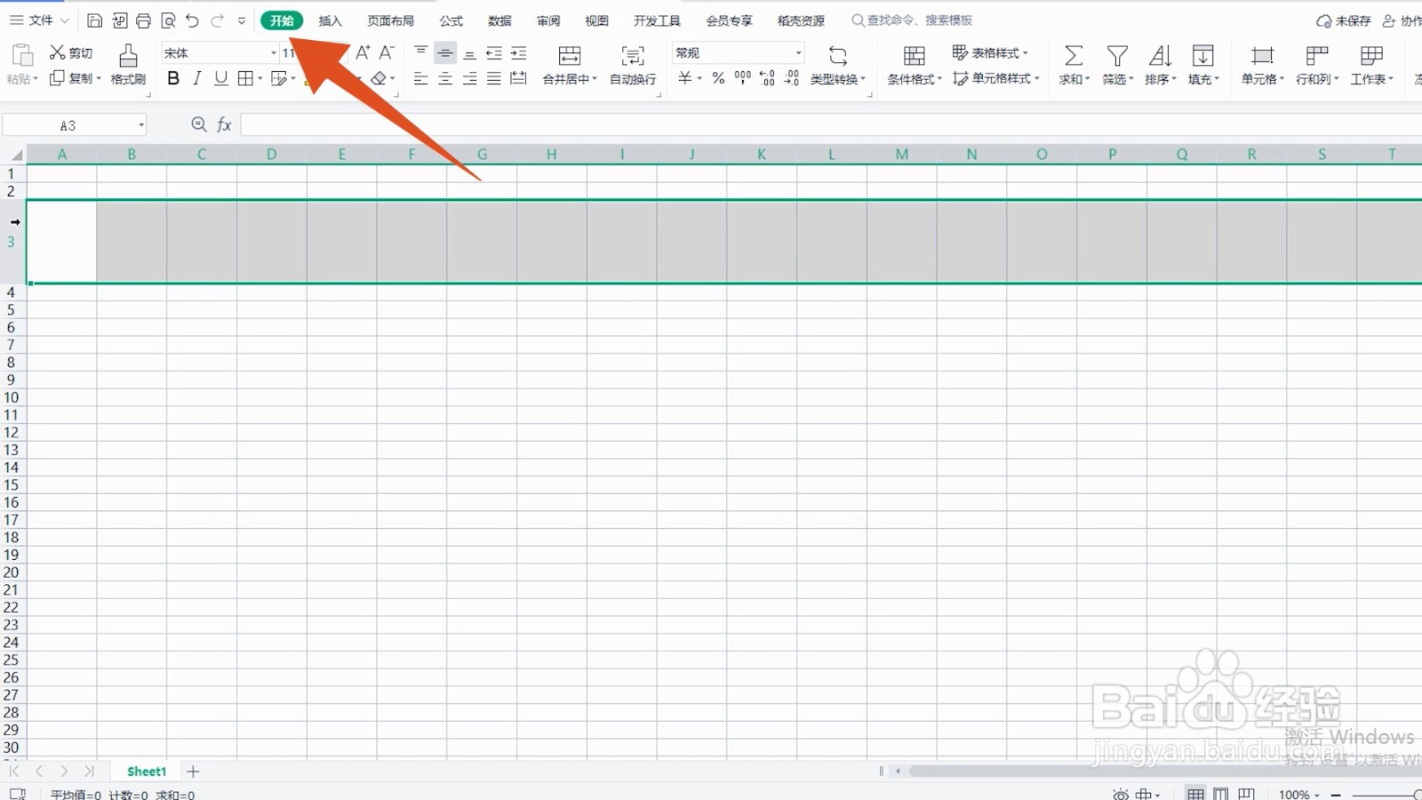Screen dimensions: 1422x800
Task: Select column header H
Action: point(552,154)
